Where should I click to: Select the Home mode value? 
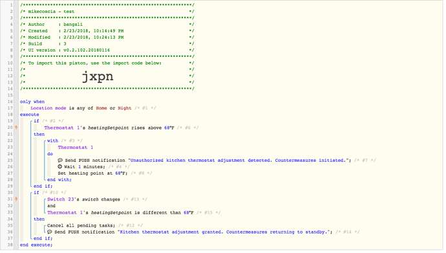[101, 108]
